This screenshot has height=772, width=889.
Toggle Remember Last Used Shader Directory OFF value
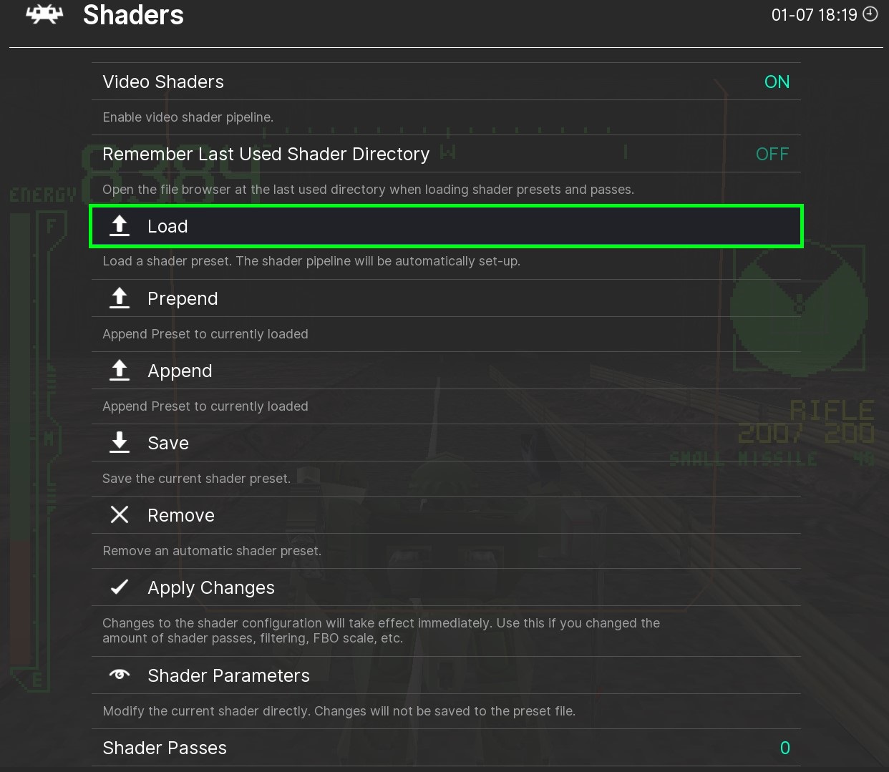coord(772,154)
